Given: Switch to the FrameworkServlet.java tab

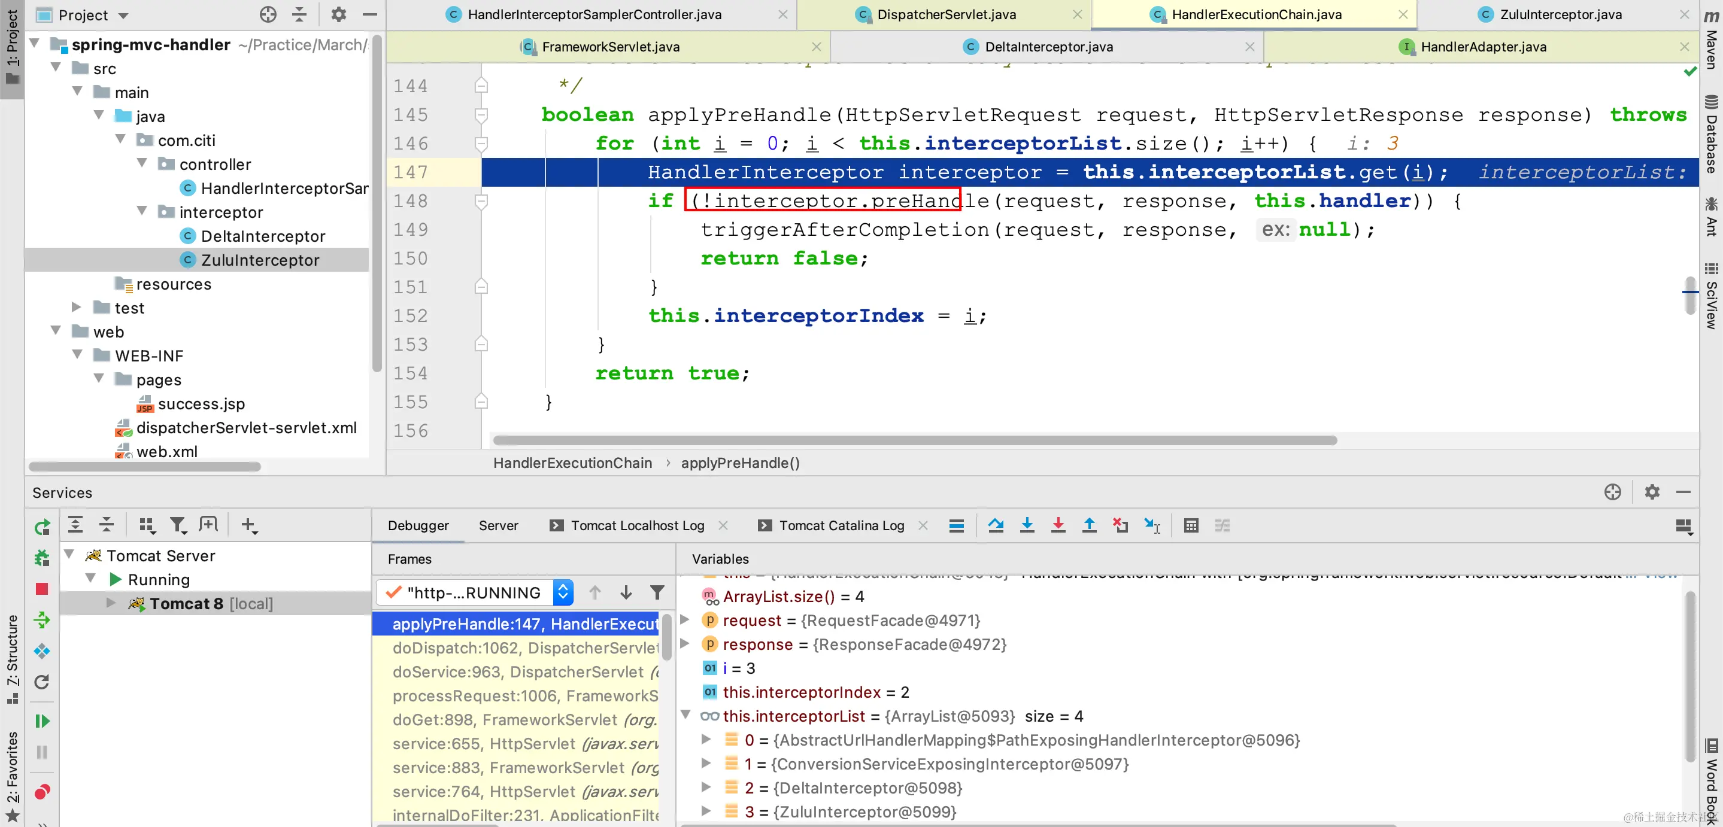Looking at the screenshot, I should coord(609,47).
